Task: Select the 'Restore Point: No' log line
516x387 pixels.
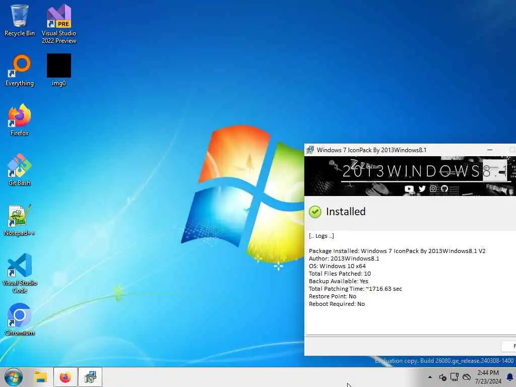Action: 333,296
